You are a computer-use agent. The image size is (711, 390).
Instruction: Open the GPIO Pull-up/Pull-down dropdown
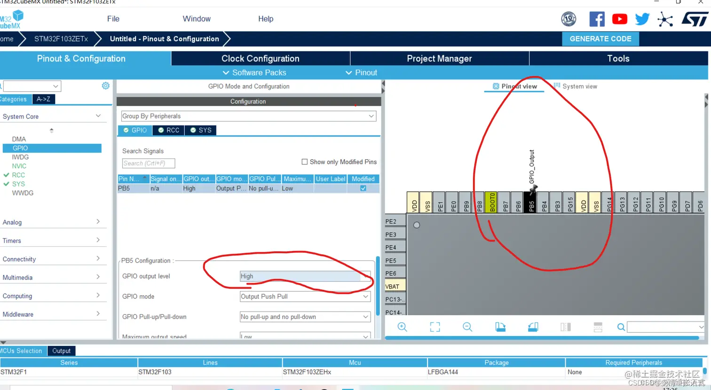click(305, 317)
